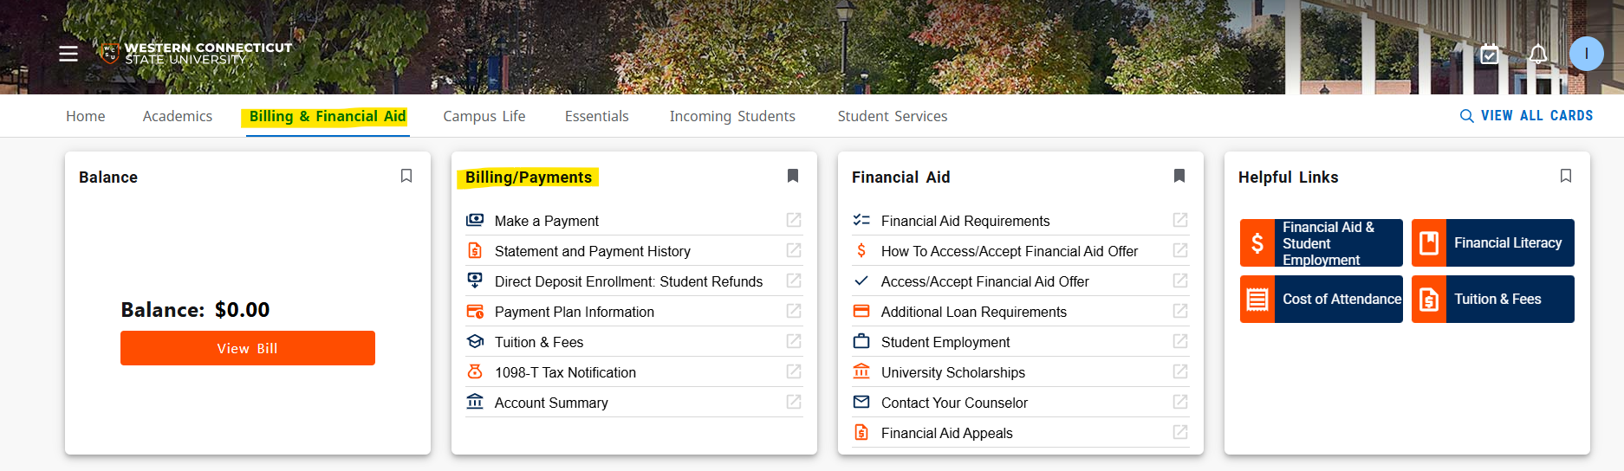Select the Cost of Attendance tile

1322,300
